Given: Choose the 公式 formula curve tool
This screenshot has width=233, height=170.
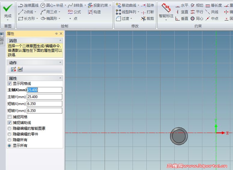Looking at the screenshot, I should [74, 12].
